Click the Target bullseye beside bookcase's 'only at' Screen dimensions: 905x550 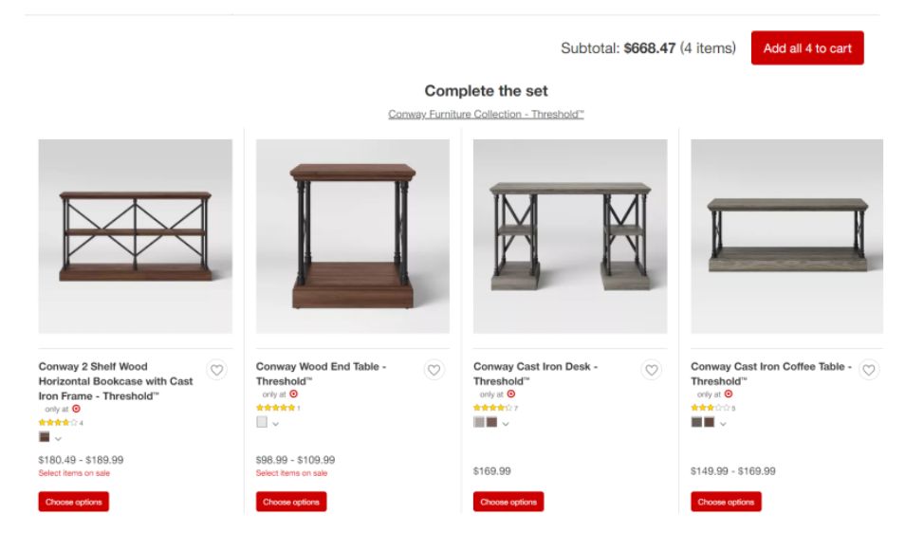[x=78, y=408]
